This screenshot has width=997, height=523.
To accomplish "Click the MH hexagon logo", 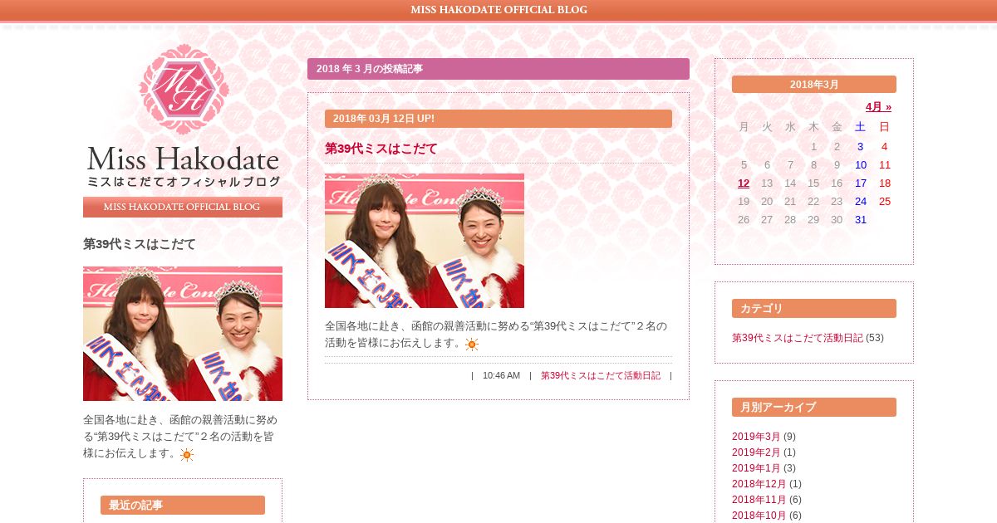I will coord(184,90).
